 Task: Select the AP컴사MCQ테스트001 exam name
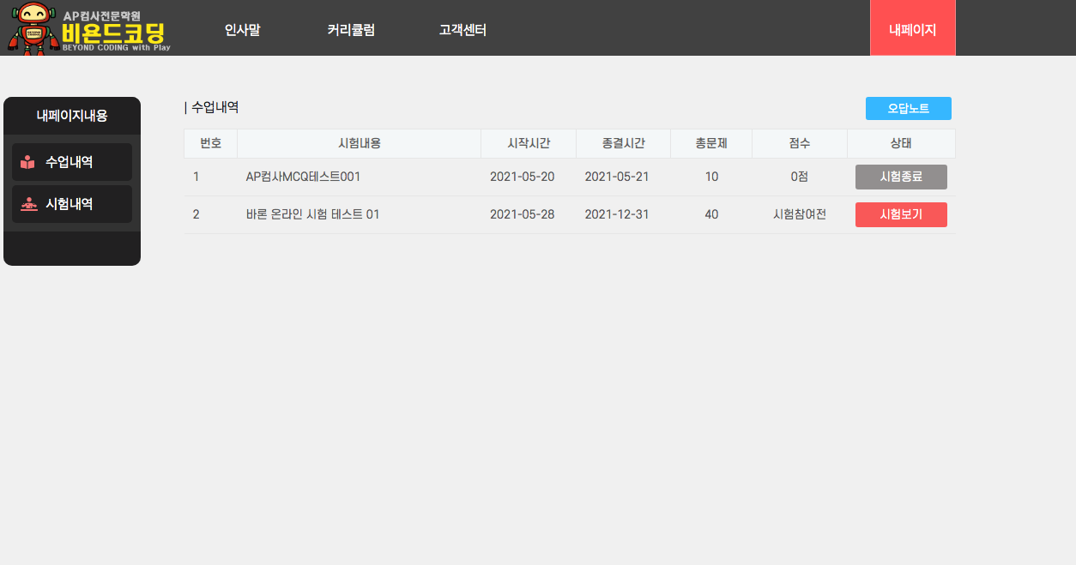pos(303,177)
